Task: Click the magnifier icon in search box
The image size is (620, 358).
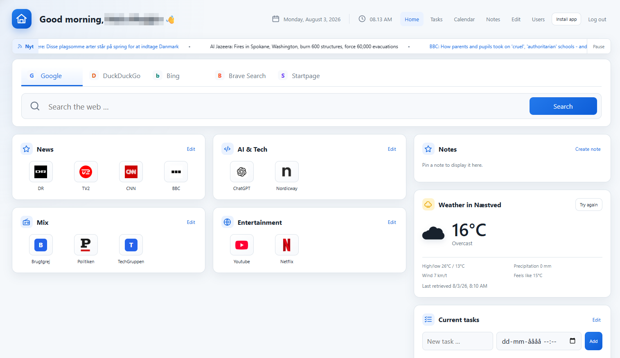Action: coord(35,106)
